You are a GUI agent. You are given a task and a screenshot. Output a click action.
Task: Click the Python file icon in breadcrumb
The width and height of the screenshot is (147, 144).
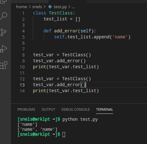[50, 7]
